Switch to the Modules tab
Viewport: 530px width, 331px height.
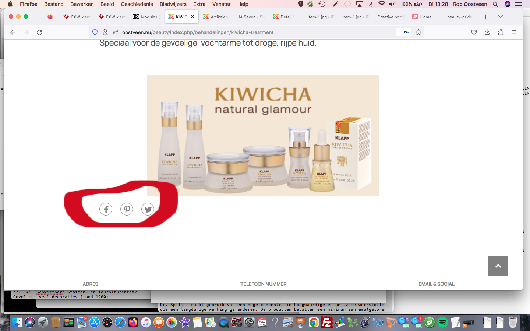tap(146, 17)
